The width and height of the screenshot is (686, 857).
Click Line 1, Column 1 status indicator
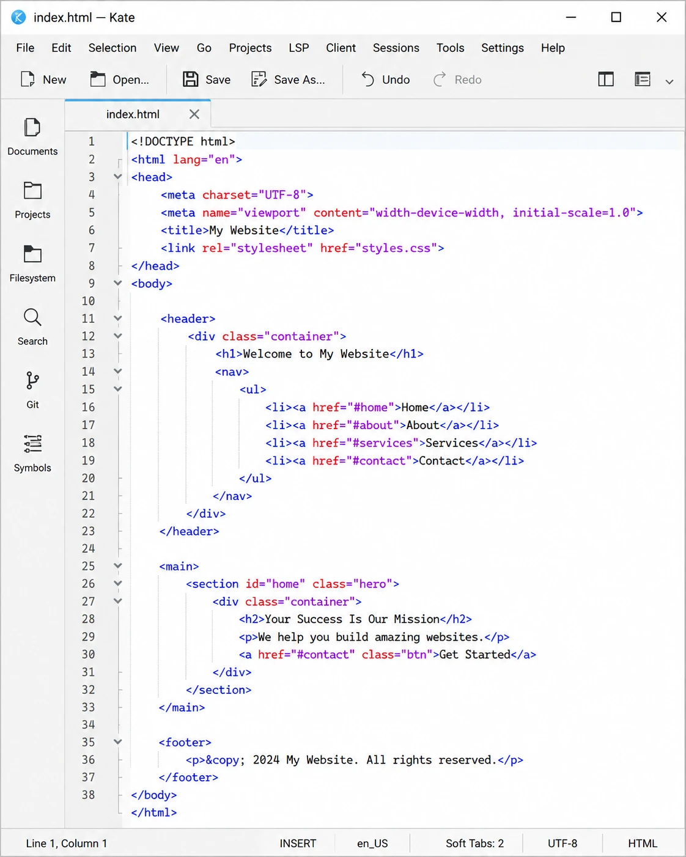(67, 844)
